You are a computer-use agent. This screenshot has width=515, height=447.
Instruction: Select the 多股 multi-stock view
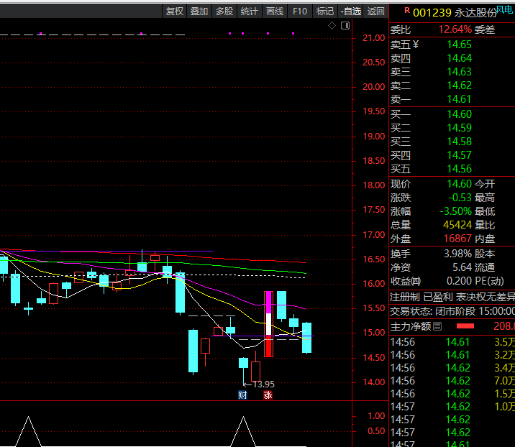(224, 11)
